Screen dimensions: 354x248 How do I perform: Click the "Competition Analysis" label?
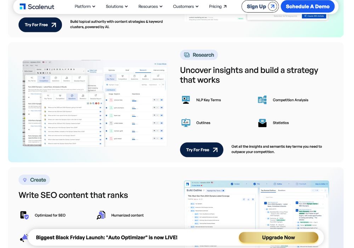[x=290, y=100]
